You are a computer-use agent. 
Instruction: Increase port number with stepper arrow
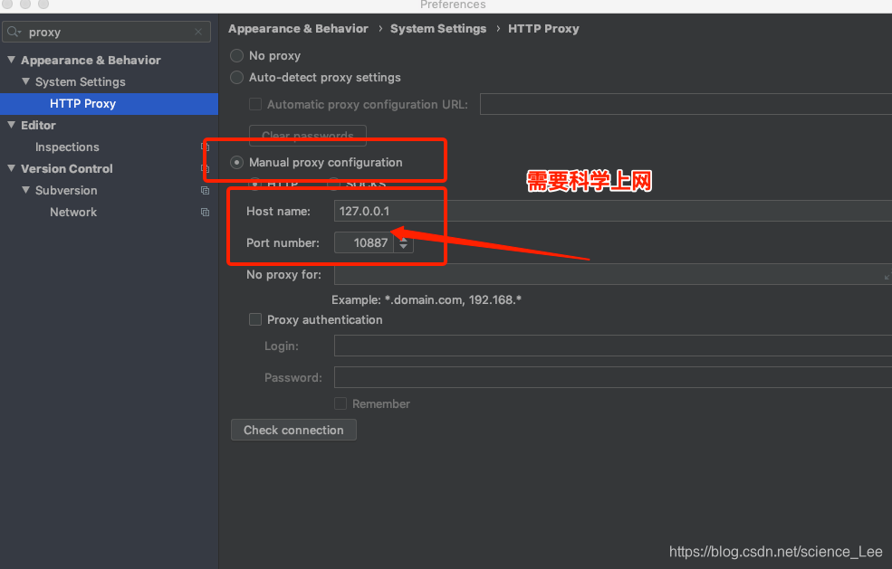point(403,239)
